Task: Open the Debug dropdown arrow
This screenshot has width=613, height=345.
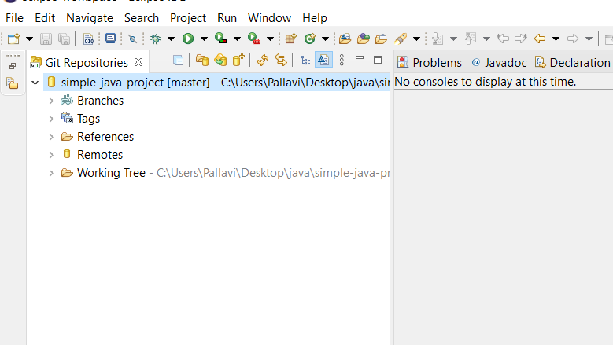Action: click(171, 39)
